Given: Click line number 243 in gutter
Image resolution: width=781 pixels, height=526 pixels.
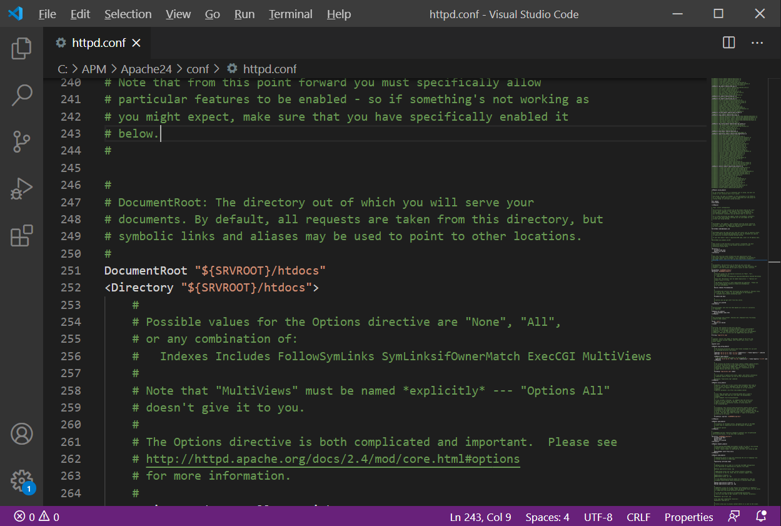Looking at the screenshot, I should (x=71, y=133).
